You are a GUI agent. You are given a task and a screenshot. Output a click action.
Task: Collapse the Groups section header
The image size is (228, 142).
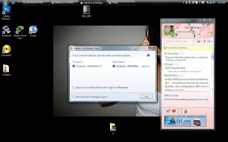(x=169, y=64)
